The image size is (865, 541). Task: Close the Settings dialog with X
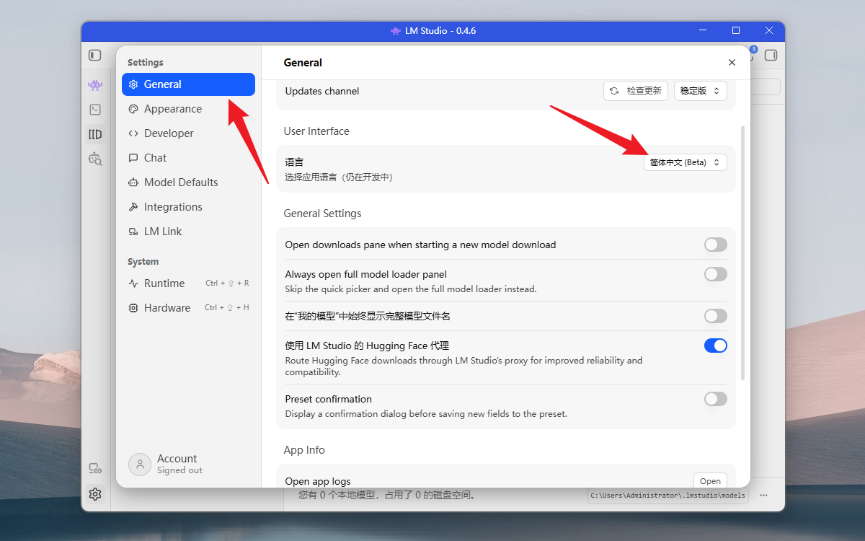[732, 63]
